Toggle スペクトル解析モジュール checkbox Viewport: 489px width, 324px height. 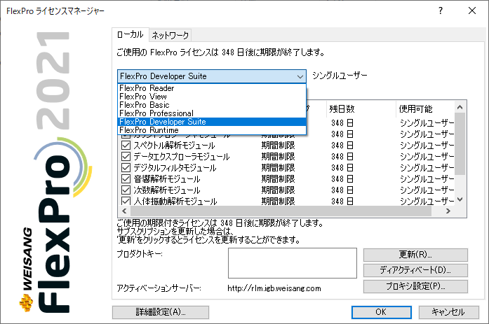point(126,146)
